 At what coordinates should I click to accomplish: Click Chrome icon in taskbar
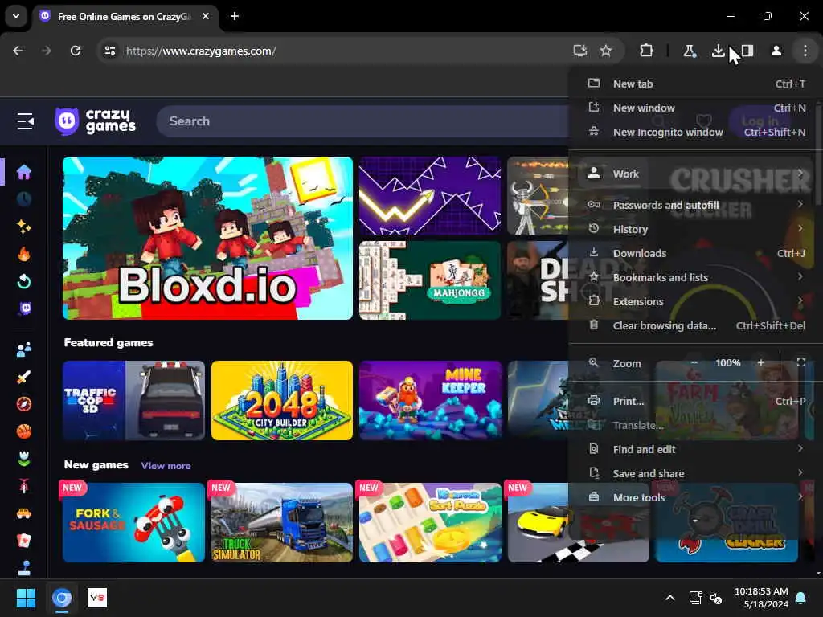click(62, 598)
